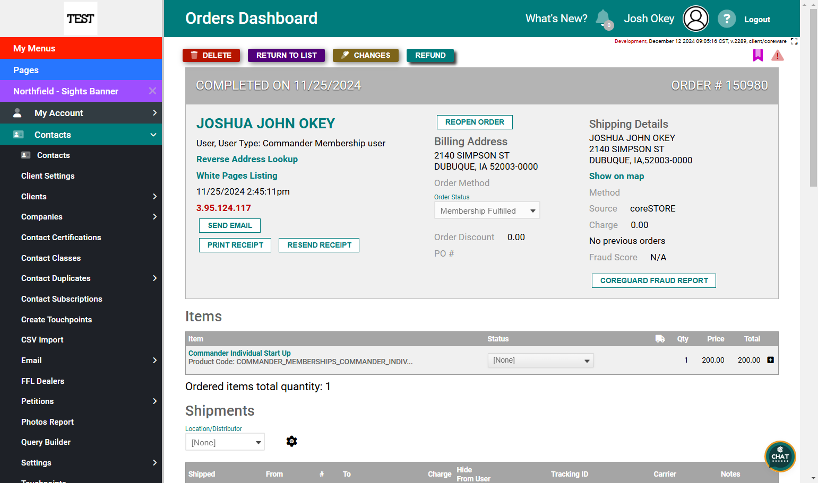Open the Reverse Address Lookup link
Image resolution: width=818 pixels, height=483 pixels.
[x=247, y=159]
